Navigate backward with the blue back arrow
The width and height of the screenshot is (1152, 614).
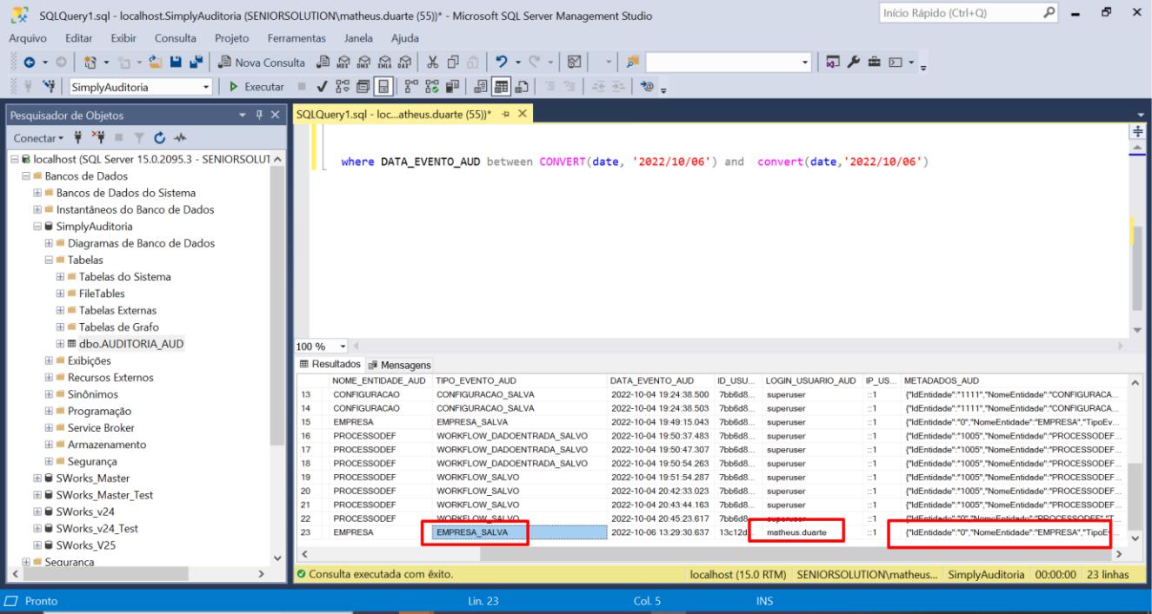pyautogui.click(x=29, y=62)
